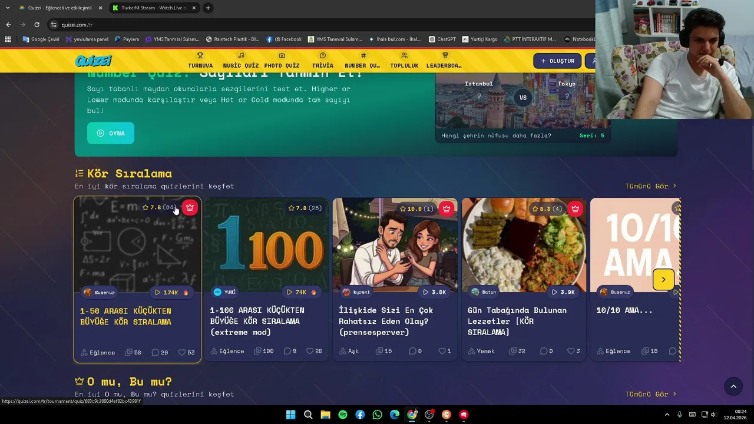Click the 10.0 (1) star rating badge

(416, 208)
